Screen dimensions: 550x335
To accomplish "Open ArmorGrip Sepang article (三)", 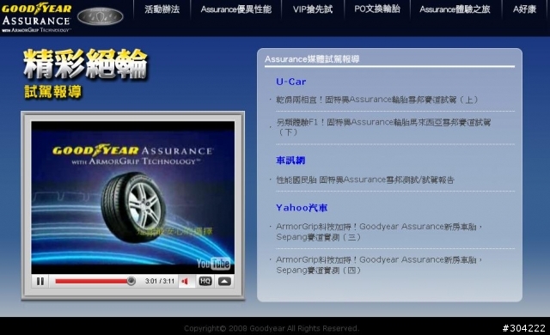I will [379, 232].
